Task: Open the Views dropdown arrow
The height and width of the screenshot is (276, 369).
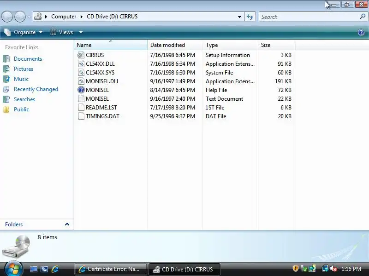Action: point(81,32)
